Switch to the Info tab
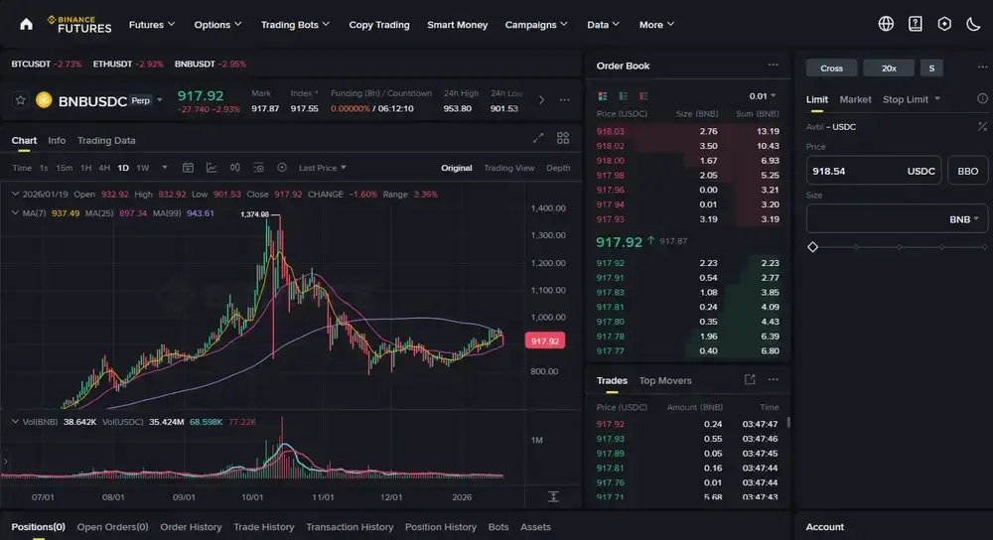 tap(57, 141)
